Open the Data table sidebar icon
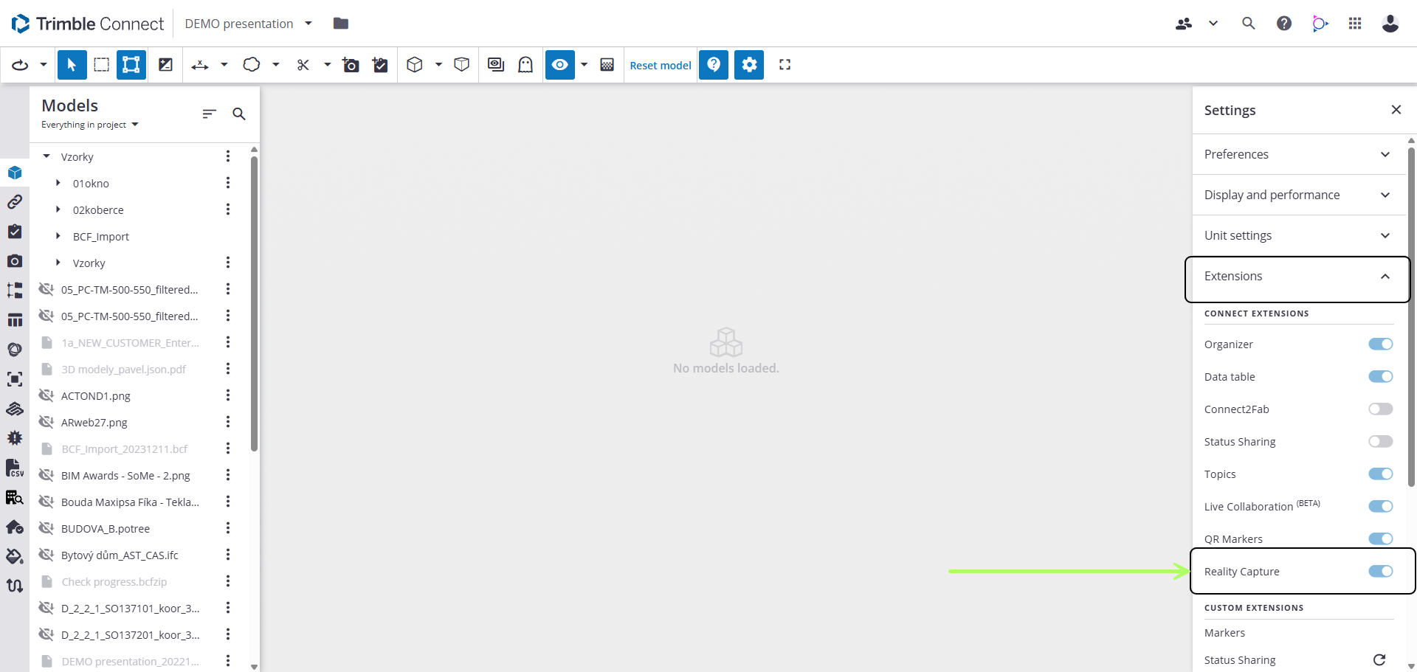 tap(15, 320)
